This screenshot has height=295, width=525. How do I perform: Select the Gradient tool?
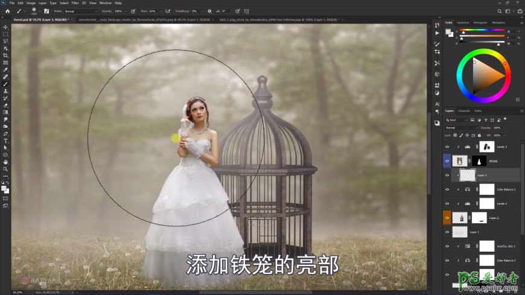pos(5,112)
